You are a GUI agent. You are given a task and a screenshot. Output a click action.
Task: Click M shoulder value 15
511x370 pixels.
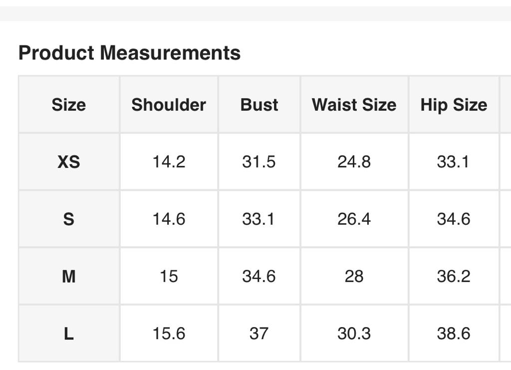[x=169, y=276]
